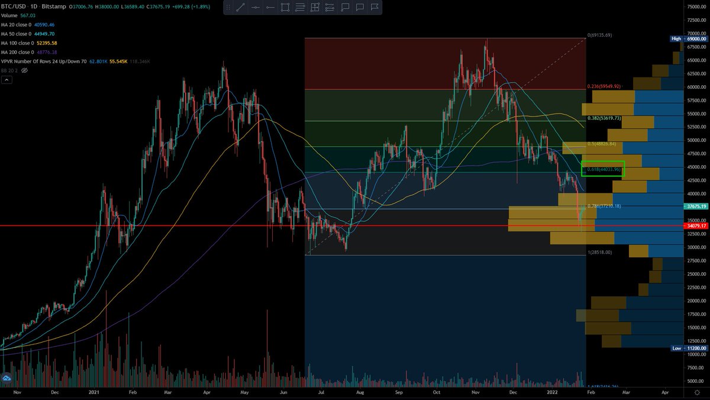
Task: Select the price label tool
Action: tap(345, 8)
